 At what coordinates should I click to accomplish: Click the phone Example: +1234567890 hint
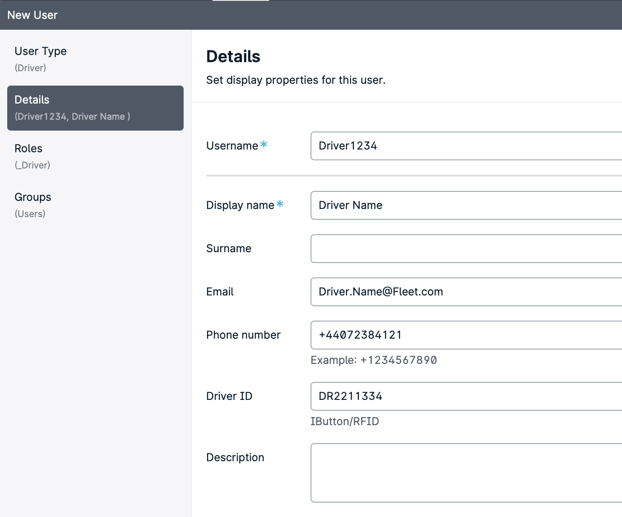[x=374, y=360]
